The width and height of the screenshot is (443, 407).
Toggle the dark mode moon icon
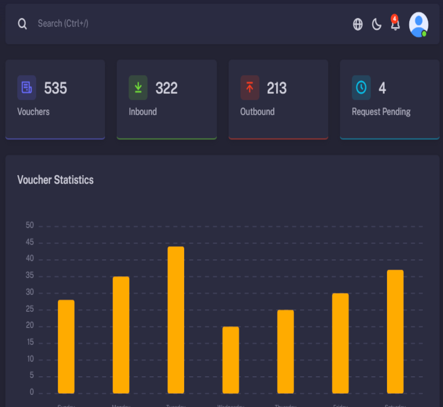tap(376, 24)
